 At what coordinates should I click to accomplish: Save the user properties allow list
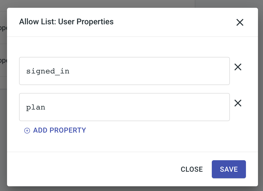(x=229, y=169)
